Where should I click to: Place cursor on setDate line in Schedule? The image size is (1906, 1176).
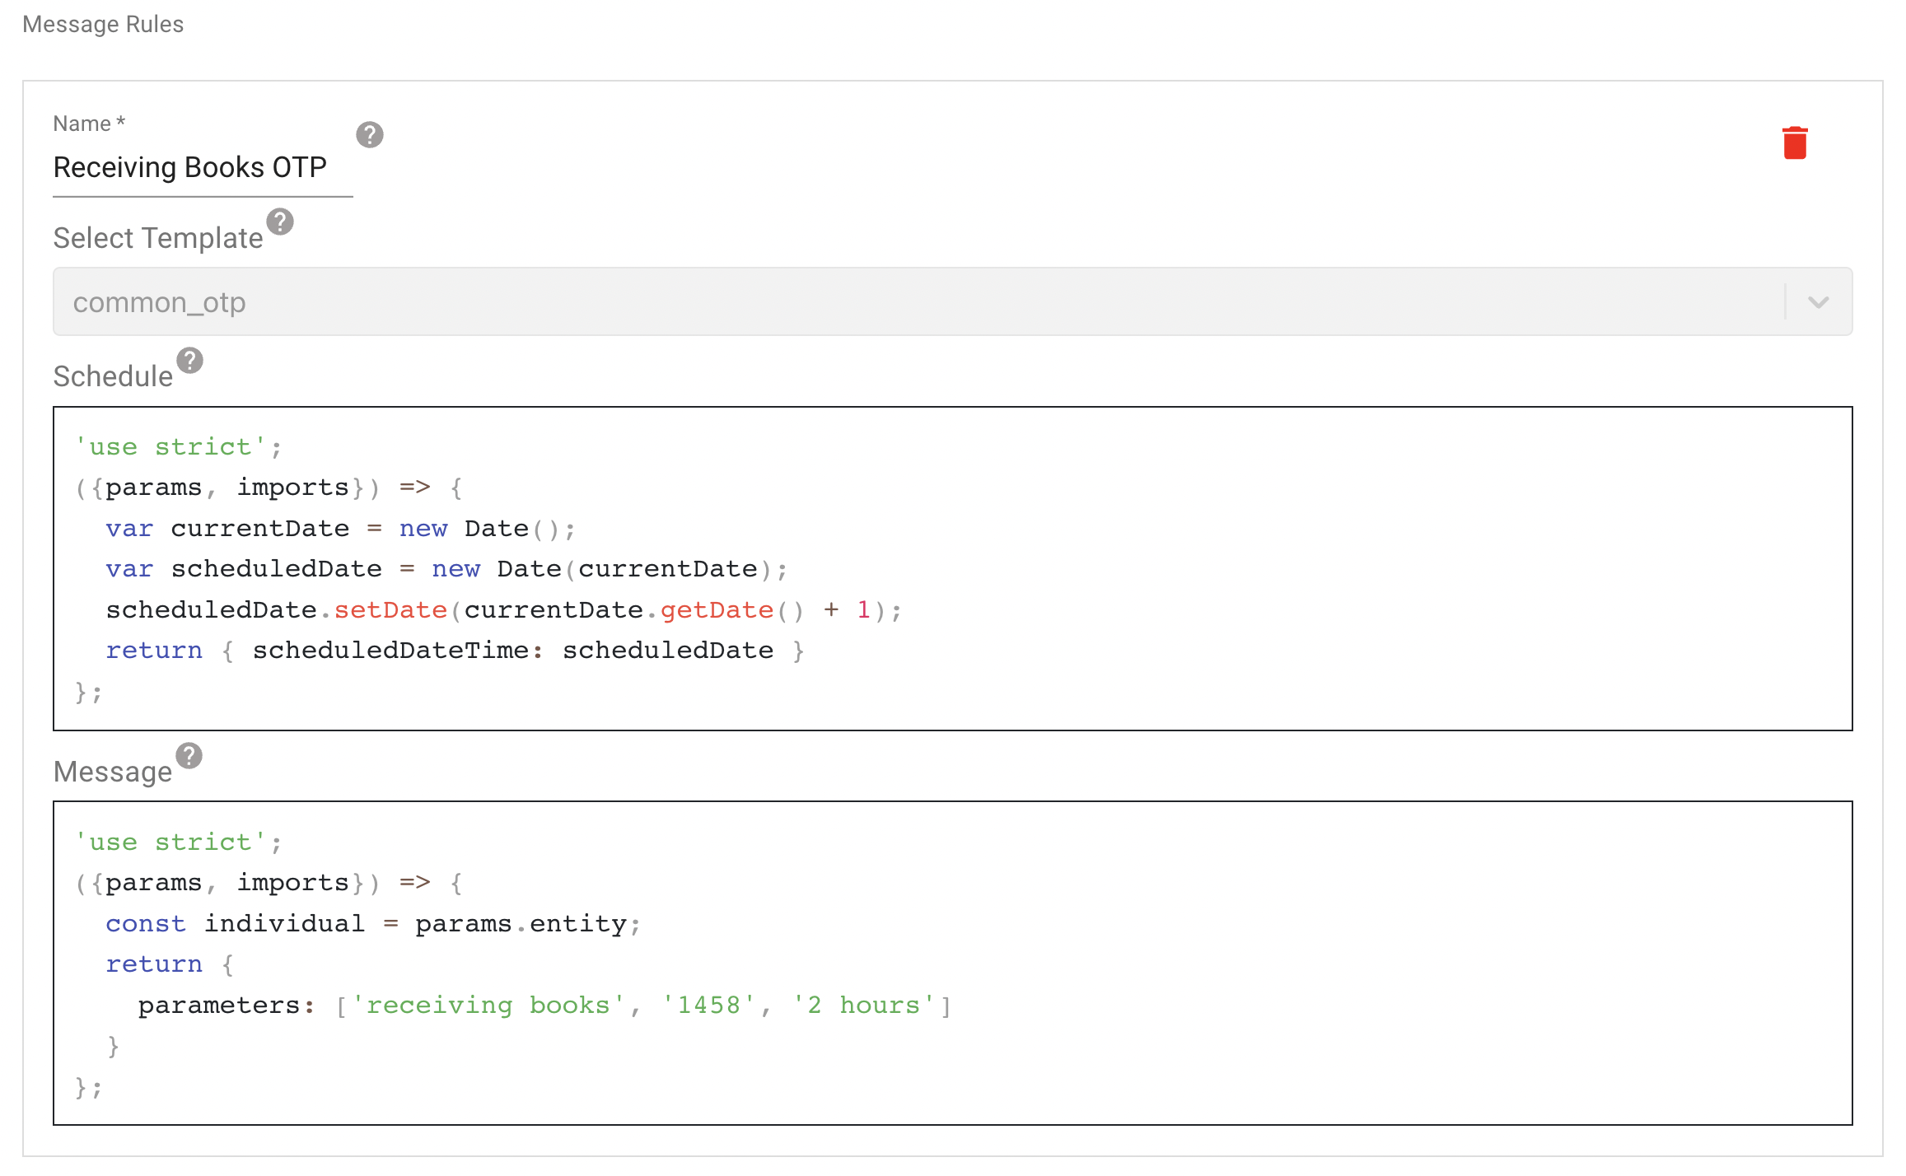click(x=502, y=610)
